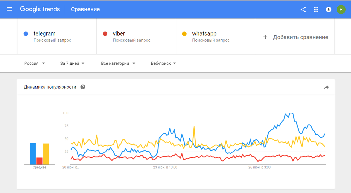Open notifications bell icon

tap(328, 9)
